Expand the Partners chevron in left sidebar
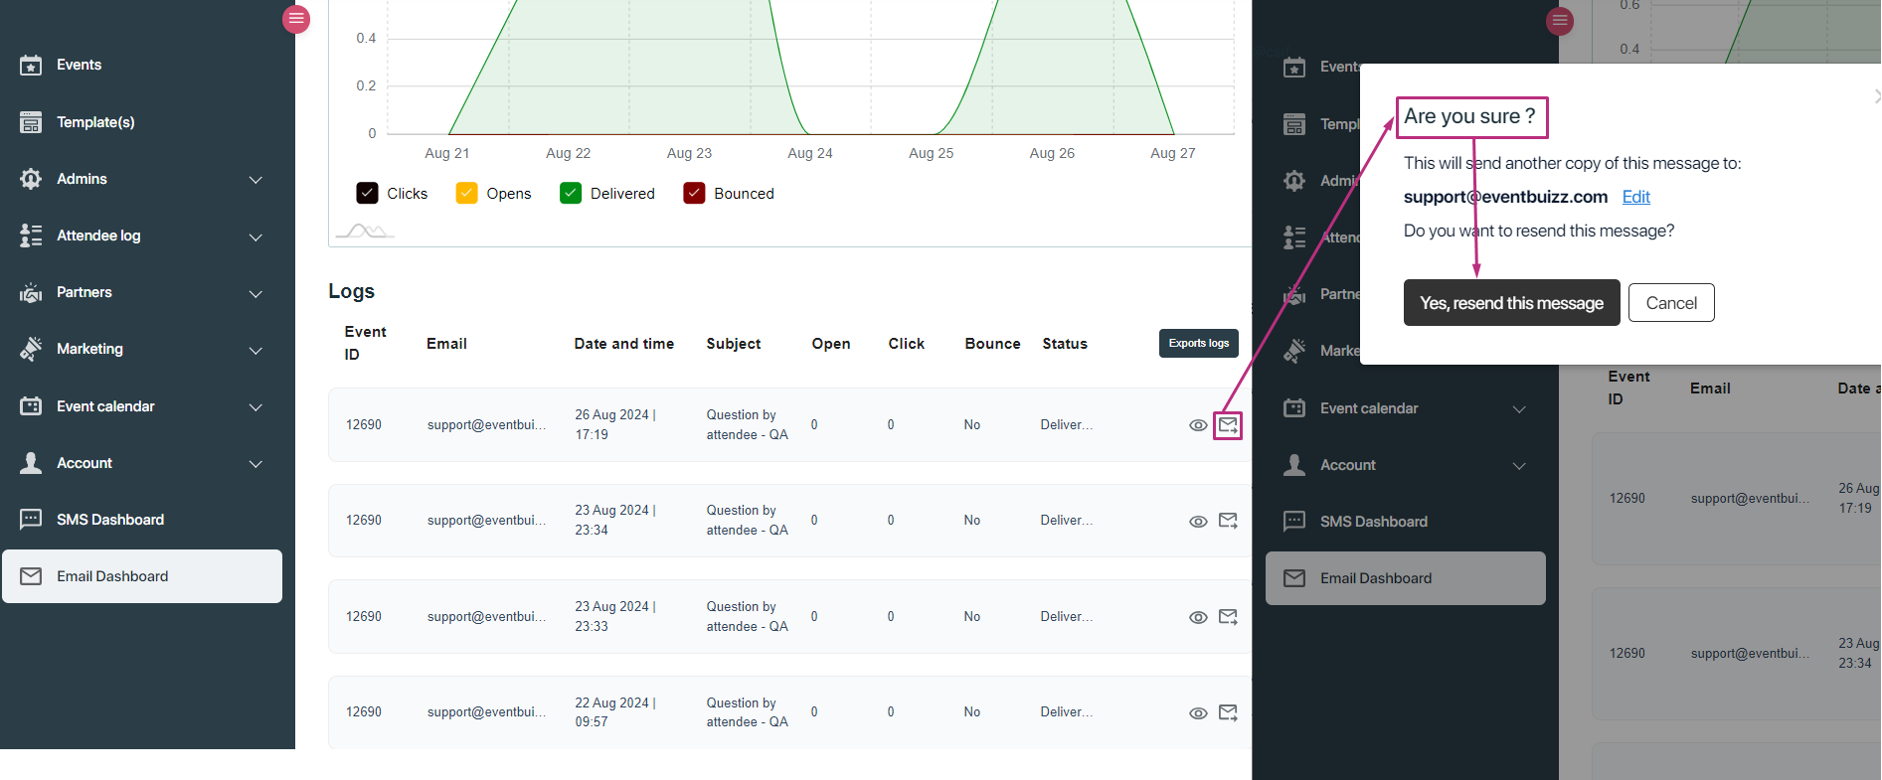 256,294
